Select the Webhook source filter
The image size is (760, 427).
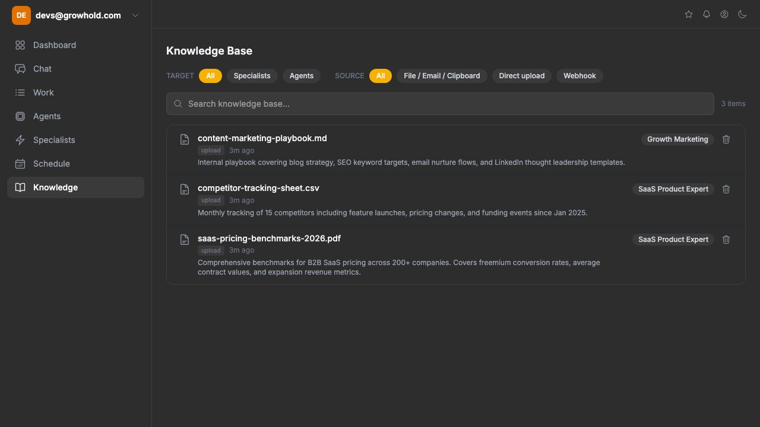(x=579, y=76)
